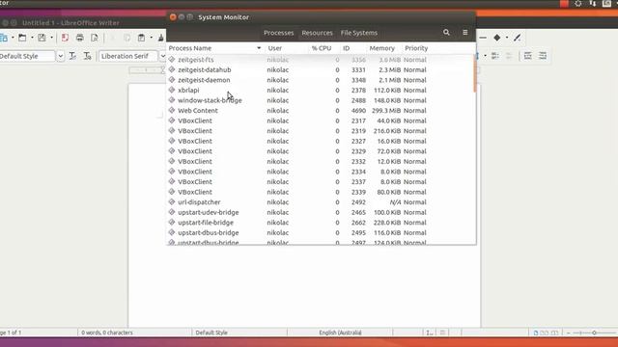Click Export as PDF icon in Writer
The image size is (618, 347).
tap(65, 38)
